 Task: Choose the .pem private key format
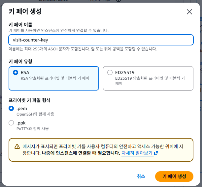coord(11,108)
